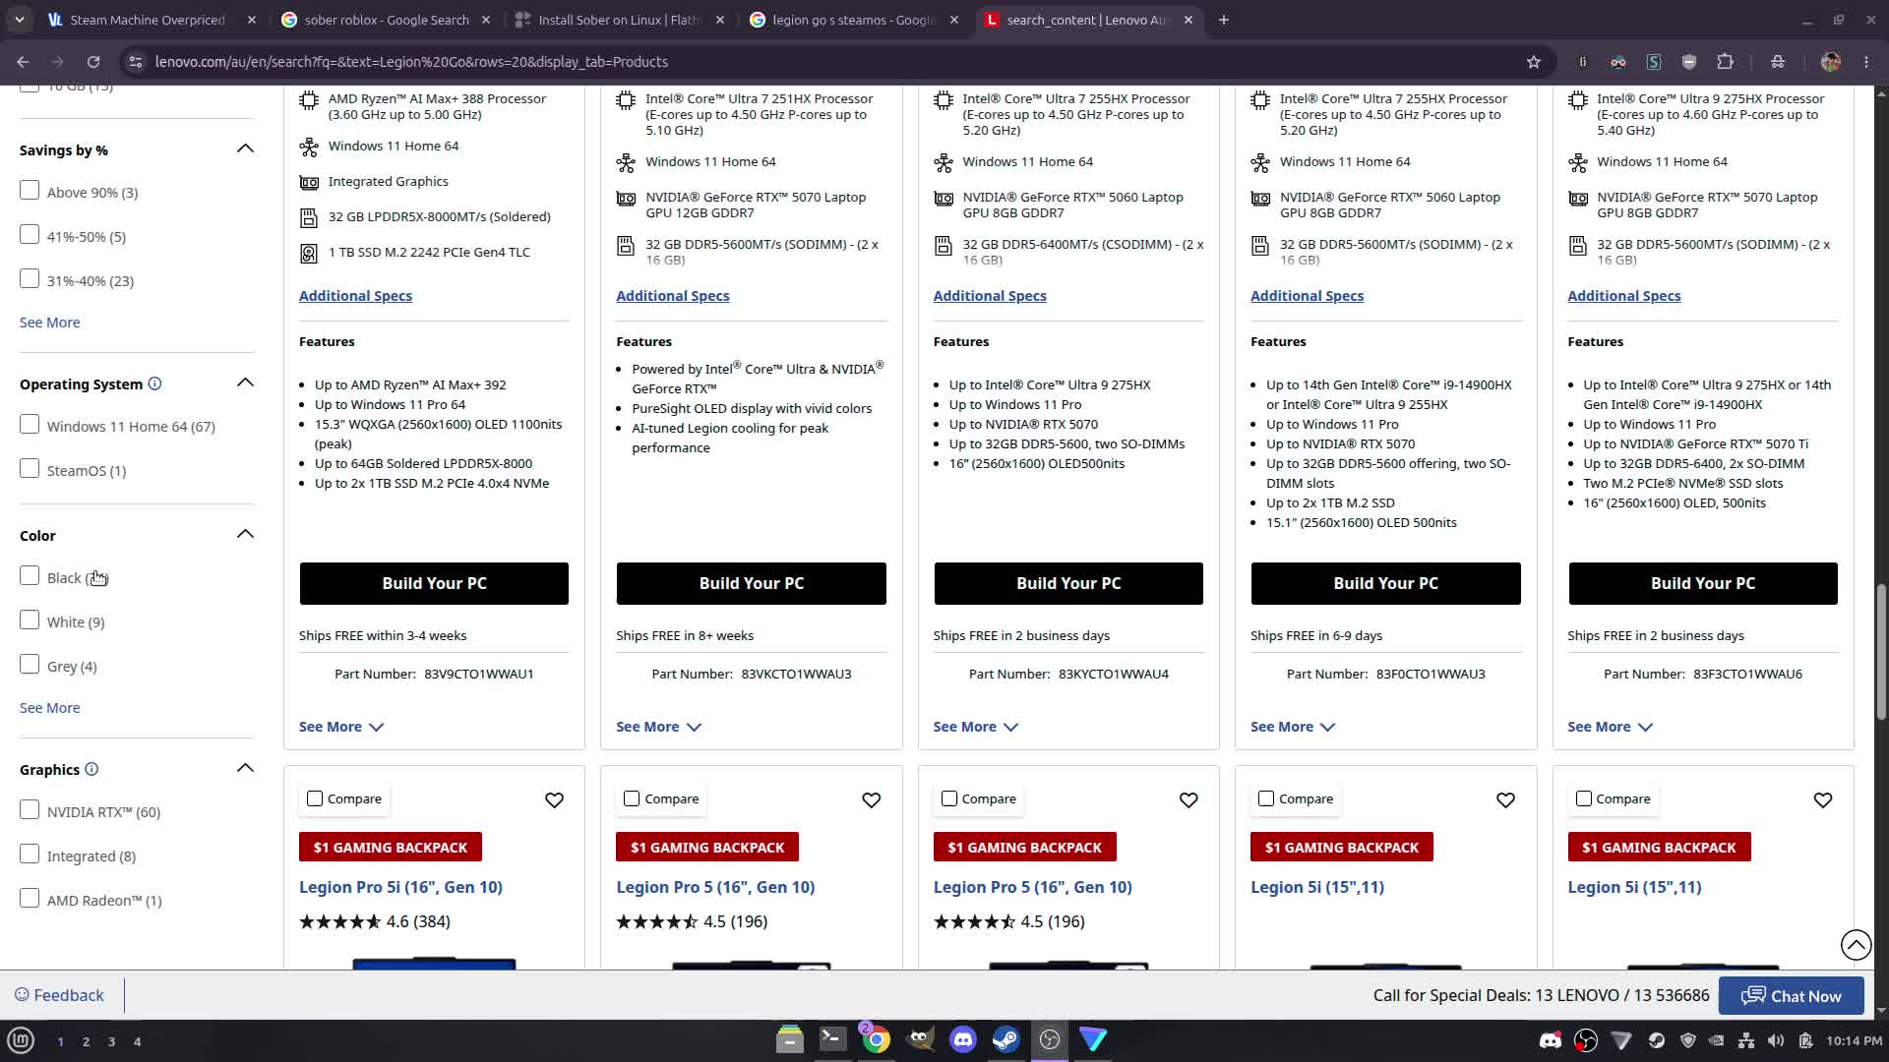1889x1062 pixels.
Task: Collapse the Savings by % filter section
Action: coord(245,148)
